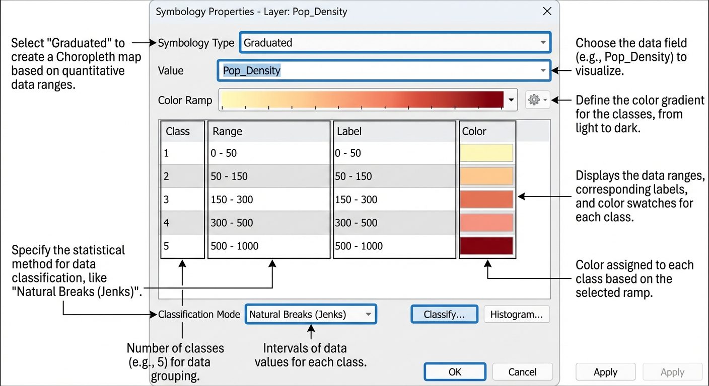Close the Symbology Properties dialog
The width and height of the screenshot is (709, 386).
coord(547,11)
